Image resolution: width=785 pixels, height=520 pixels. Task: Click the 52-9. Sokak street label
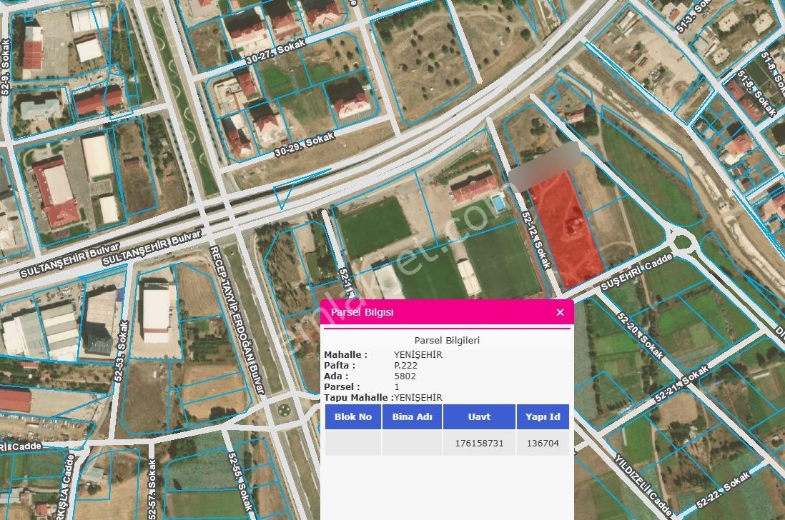pyautogui.click(x=6, y=67)
